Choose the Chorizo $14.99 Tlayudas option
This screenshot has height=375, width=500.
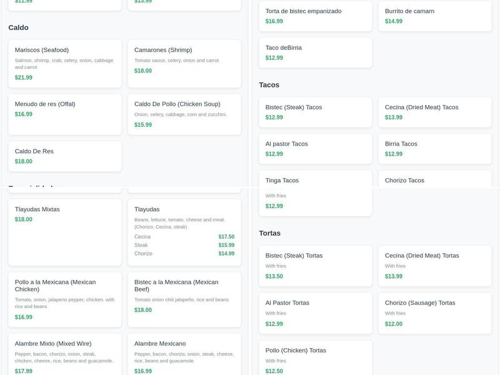tap(184, 254)
